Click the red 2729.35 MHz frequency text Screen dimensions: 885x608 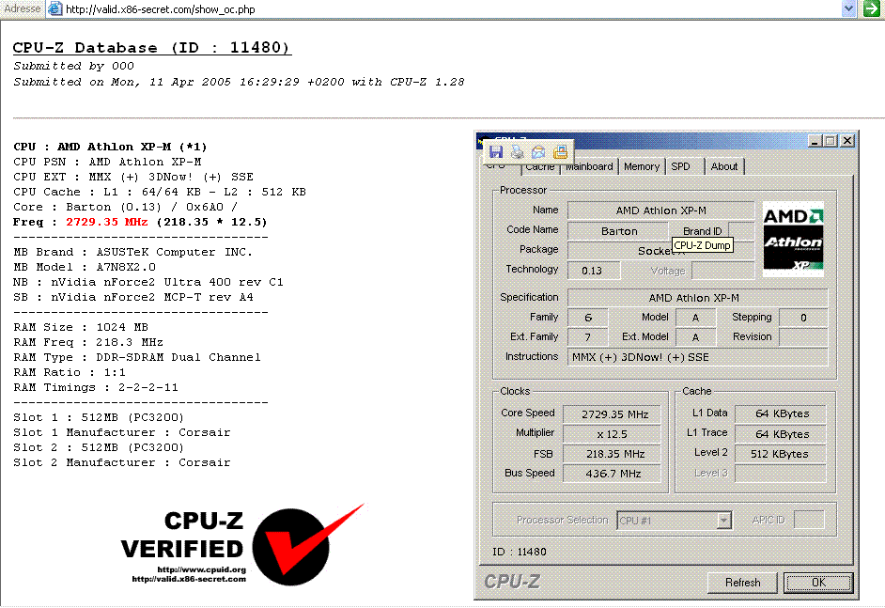[107, 222]
